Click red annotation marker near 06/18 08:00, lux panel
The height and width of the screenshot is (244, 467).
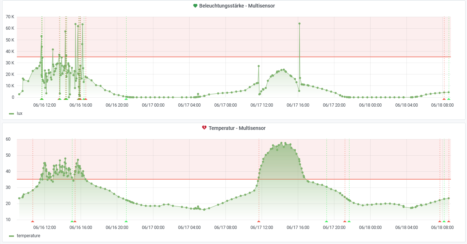(444, 99)
